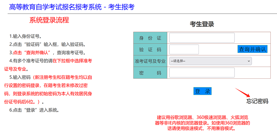Click the 密码 label cell

click(x=150, y=73)
